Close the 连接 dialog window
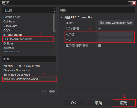137x108 pixels. coord(134,3)
